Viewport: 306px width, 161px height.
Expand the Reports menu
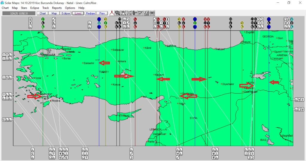coord(57,8)
